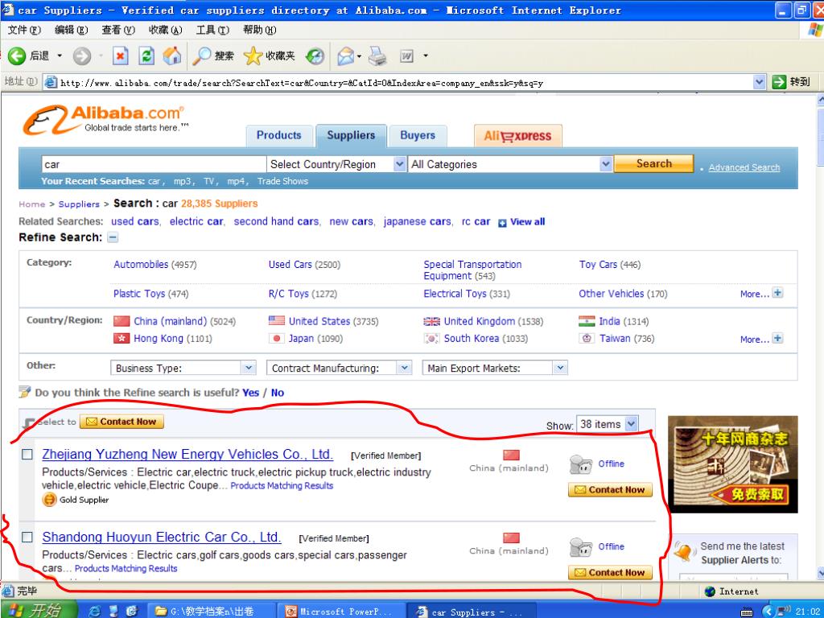Open 工具(T) menu

tap(212, 30)
